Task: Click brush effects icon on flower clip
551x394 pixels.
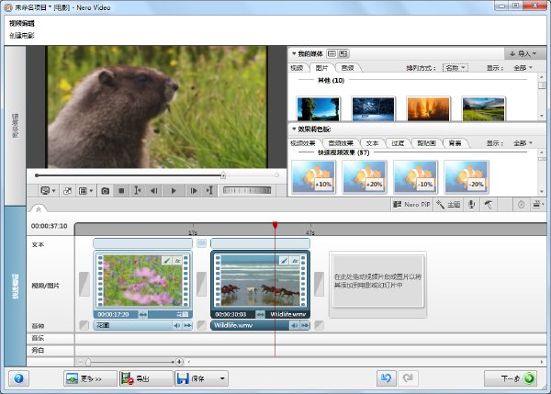Action: coord(167,261)
